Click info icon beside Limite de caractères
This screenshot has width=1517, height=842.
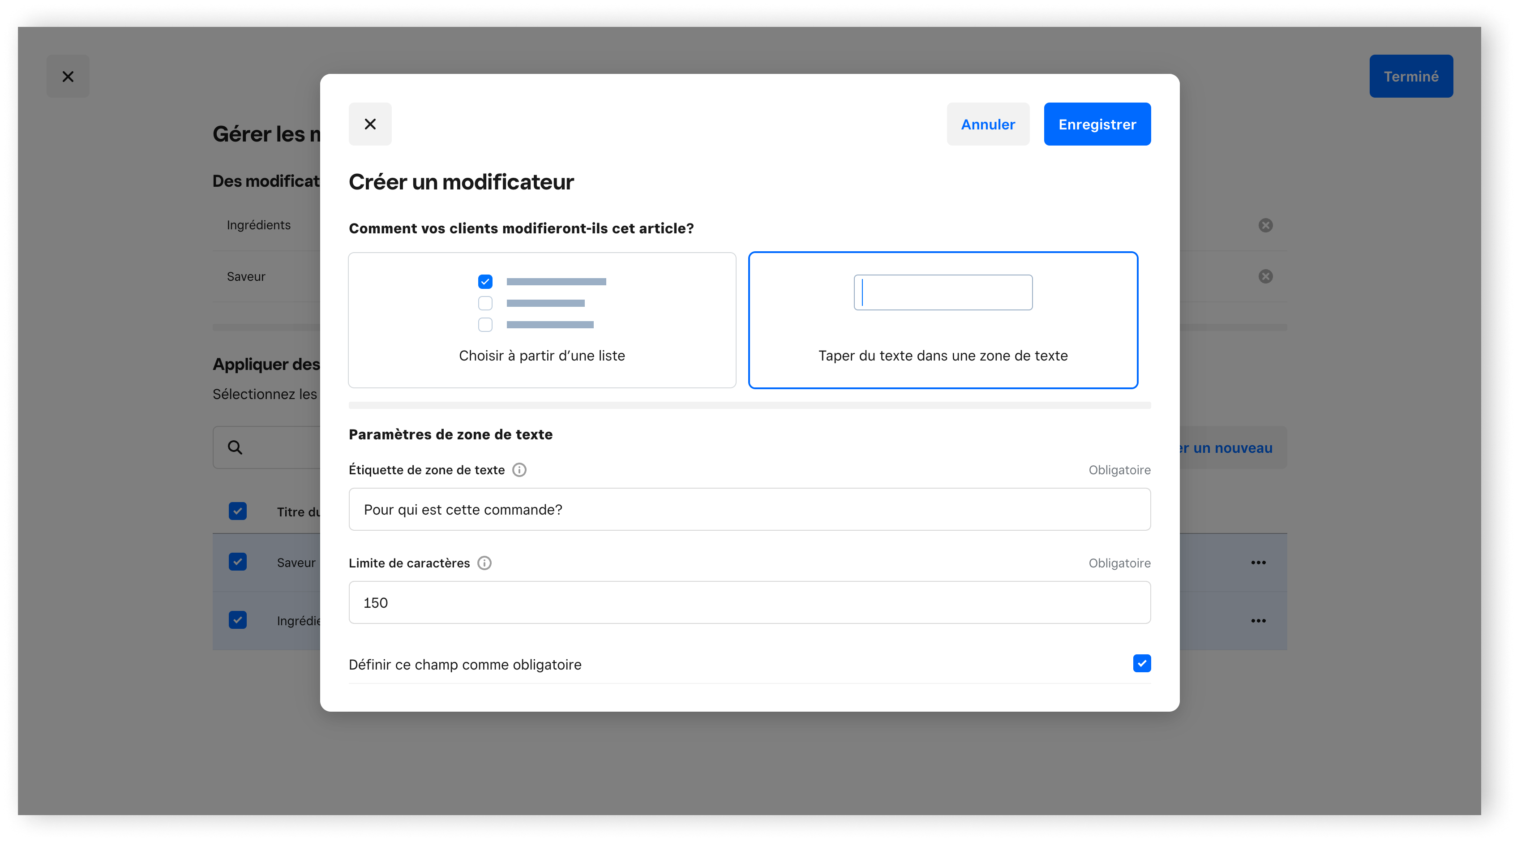pos(484,563)
